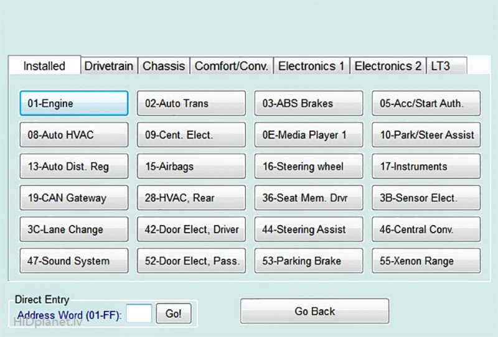Select 55-Xenon Range module
This screenshot has height=337, width=498.
[x=426, y=261]
